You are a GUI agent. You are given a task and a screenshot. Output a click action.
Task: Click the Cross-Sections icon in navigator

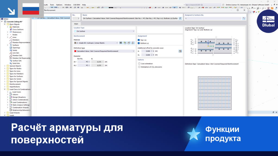tap(11, 30)
